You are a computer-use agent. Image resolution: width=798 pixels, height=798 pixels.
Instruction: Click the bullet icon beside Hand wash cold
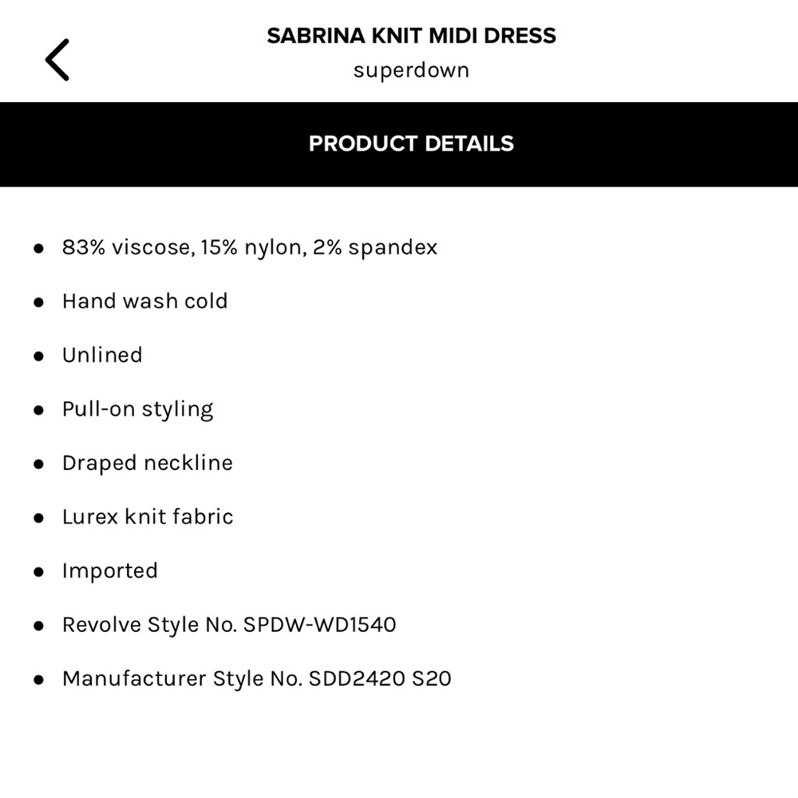(37, 302)
